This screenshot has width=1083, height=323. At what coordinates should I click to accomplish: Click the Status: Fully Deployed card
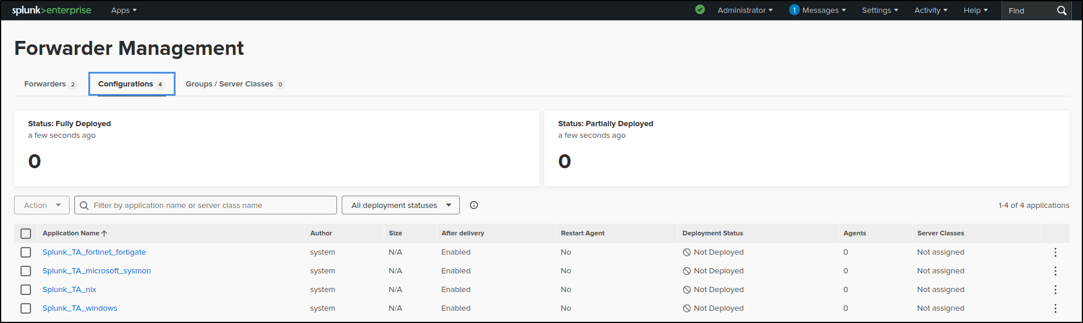point(277,148)
